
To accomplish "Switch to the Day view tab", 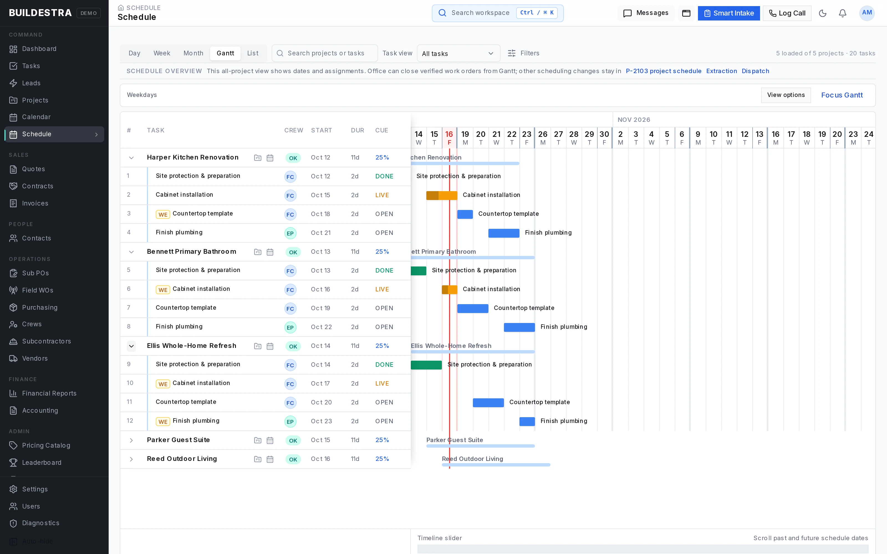I will [134, 53].
